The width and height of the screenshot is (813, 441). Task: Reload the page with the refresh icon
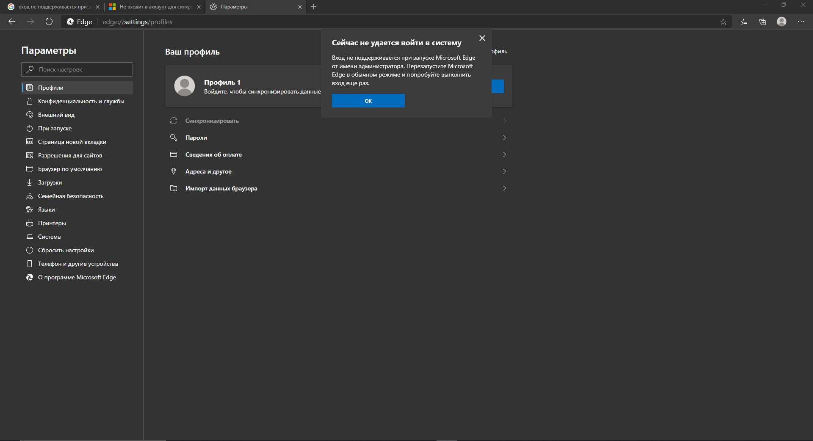tap(49, 22)
